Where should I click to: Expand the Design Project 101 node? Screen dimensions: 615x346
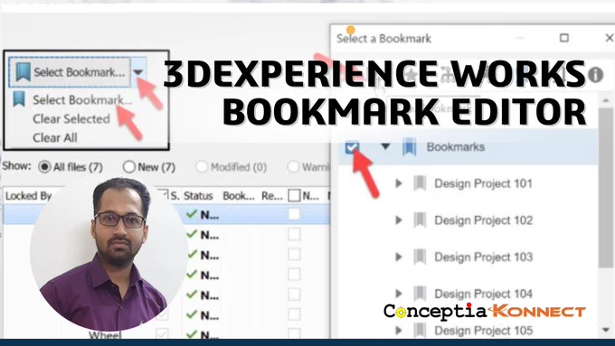click(x=399, y=183)
